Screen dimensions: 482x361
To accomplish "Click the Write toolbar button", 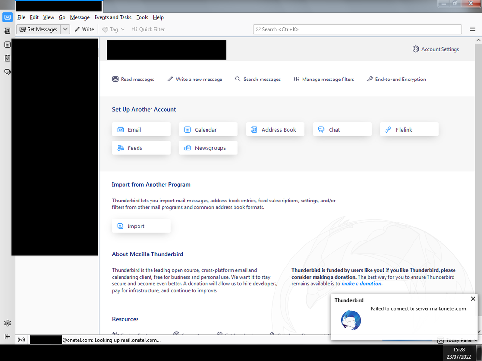I will [x=84, y=29].
